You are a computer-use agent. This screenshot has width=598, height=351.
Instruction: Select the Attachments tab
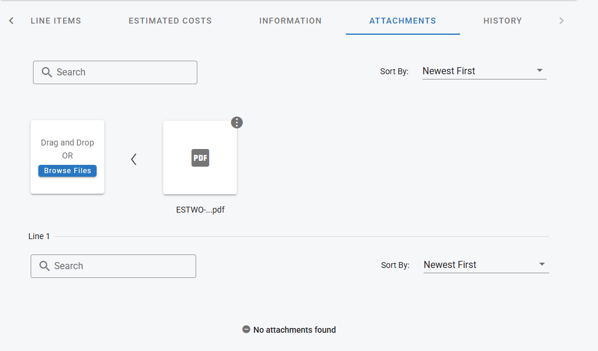[x=402, y=21]
